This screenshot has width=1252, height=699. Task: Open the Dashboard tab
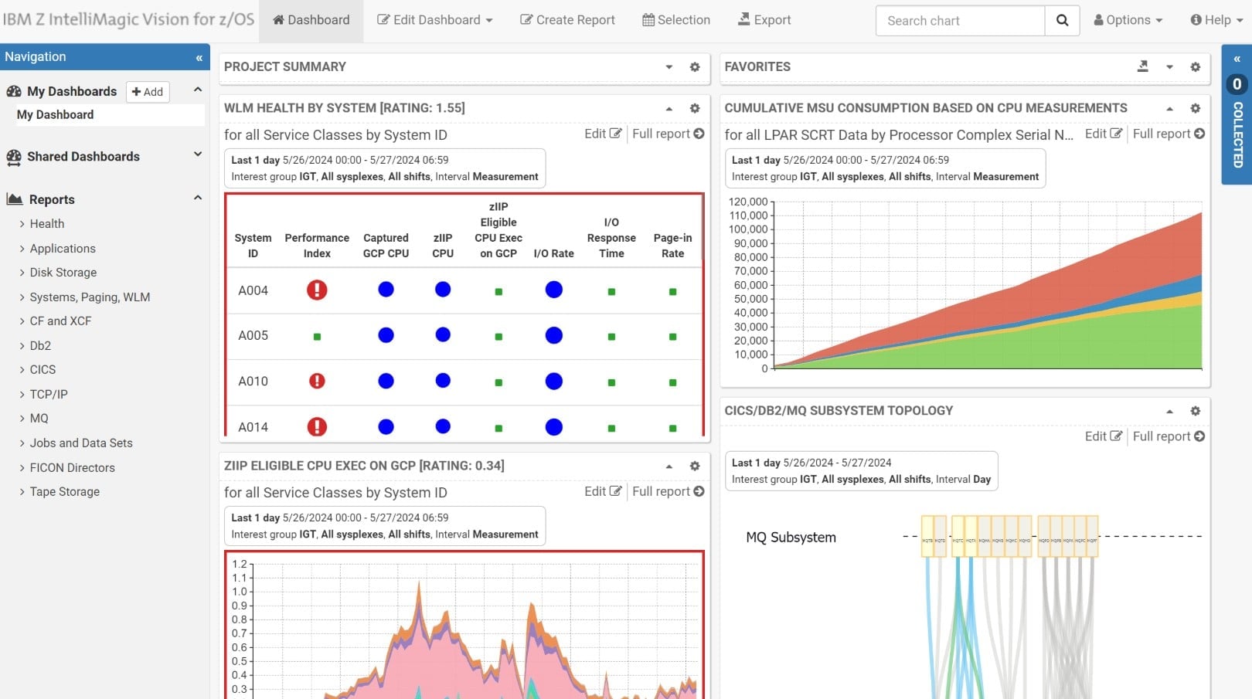pyautogui.click(x=311, y=20)
